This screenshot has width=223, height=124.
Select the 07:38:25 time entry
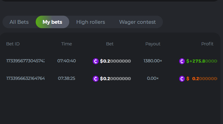[67, 78]
